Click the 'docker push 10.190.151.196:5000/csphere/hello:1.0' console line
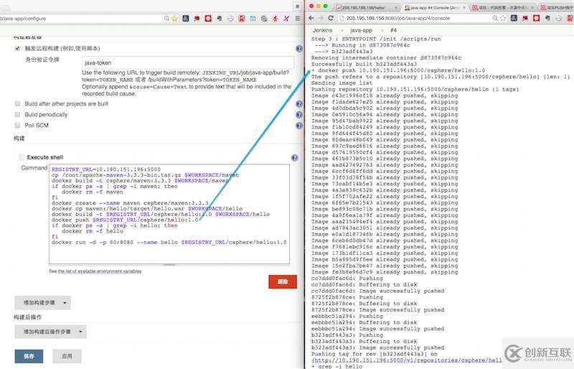This screenshot has height=369, width=574. [398, 70]
